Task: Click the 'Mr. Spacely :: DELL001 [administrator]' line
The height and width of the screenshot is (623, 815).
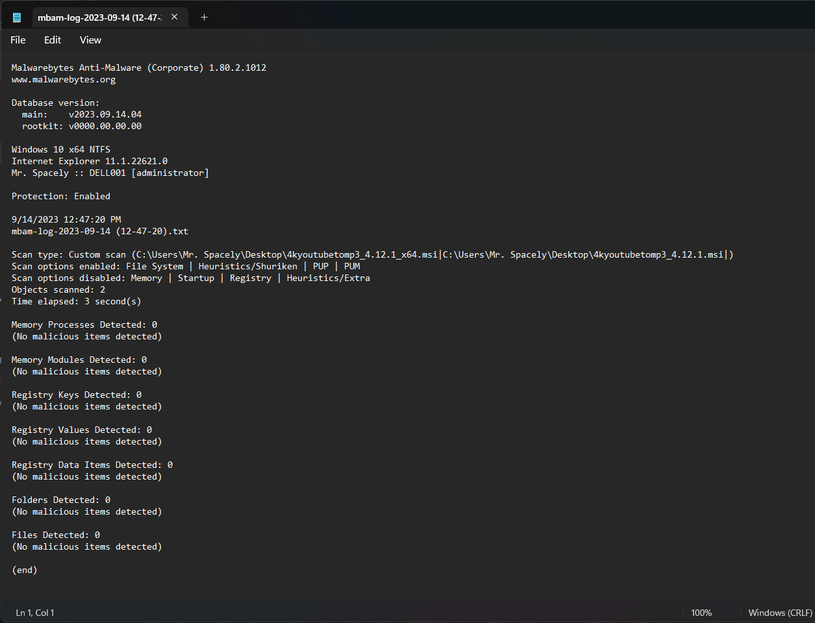Action: (110, 173)
